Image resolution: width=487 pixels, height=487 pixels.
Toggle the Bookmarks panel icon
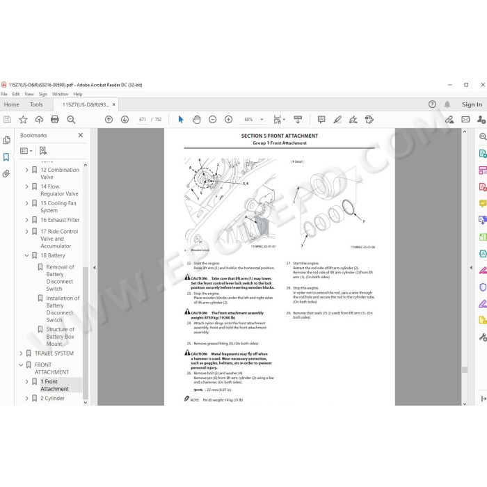6,157
